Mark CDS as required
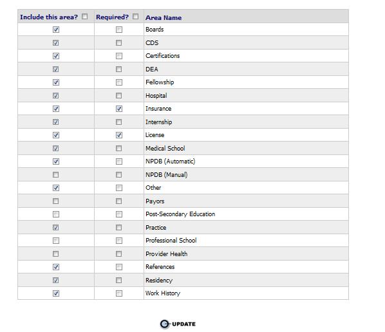Viewport: 385px width, 332px height. (119, 43)
